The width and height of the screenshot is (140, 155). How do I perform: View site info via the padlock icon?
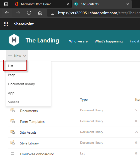[53, 13]
